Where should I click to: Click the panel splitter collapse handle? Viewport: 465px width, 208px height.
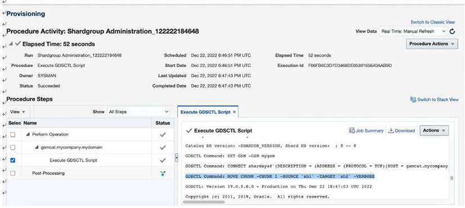tap(177, 157)
